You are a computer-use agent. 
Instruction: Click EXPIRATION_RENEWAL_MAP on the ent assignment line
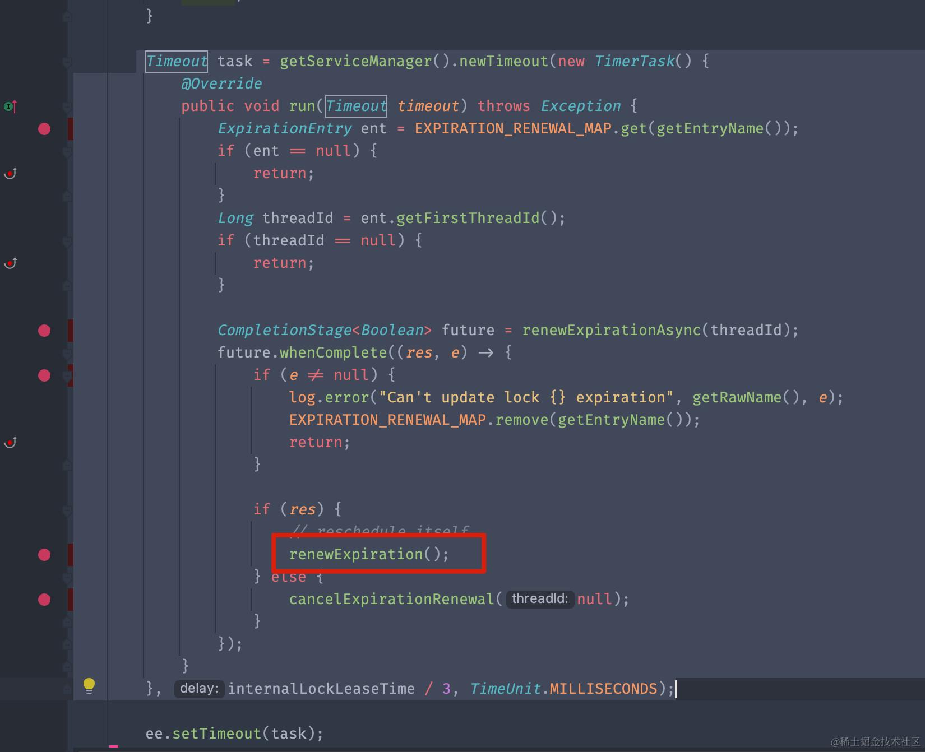[513, 128]
